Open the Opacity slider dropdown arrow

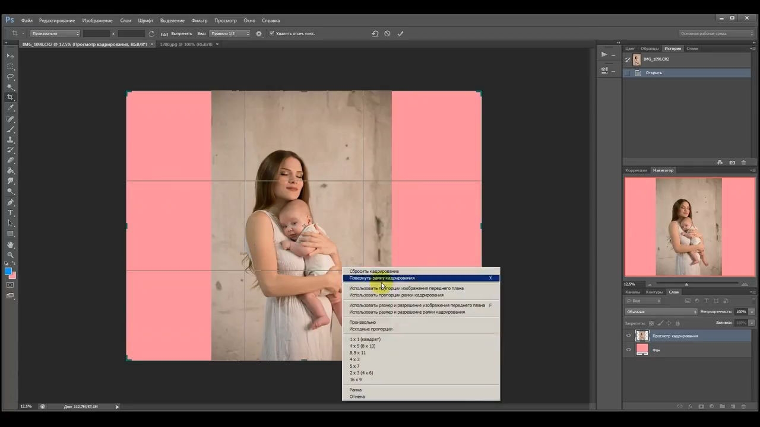(752, 312)
